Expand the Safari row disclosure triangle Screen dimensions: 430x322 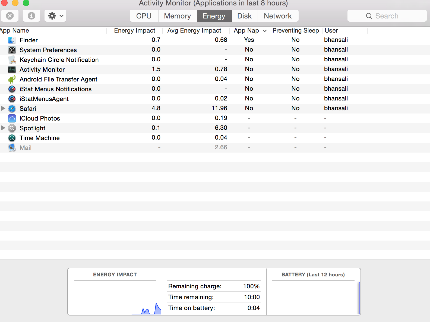3,108
